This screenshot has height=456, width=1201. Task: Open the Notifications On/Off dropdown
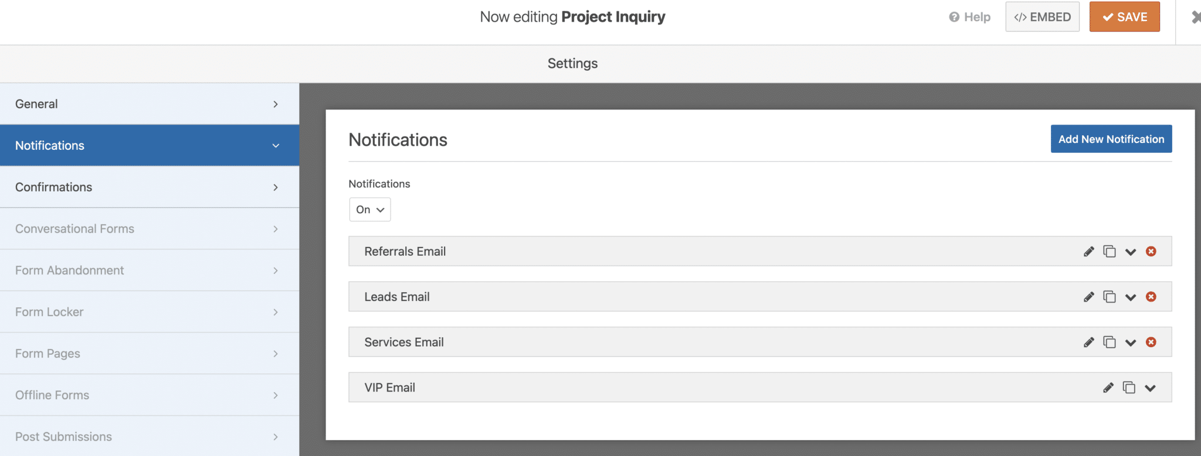point(369,209)
